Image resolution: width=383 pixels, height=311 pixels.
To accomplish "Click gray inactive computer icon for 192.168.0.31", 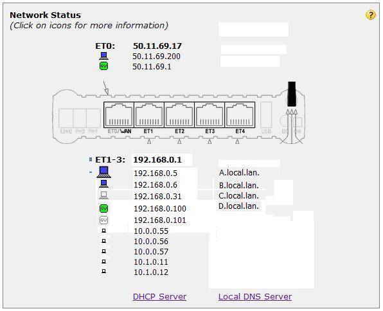I will point(104,195).
